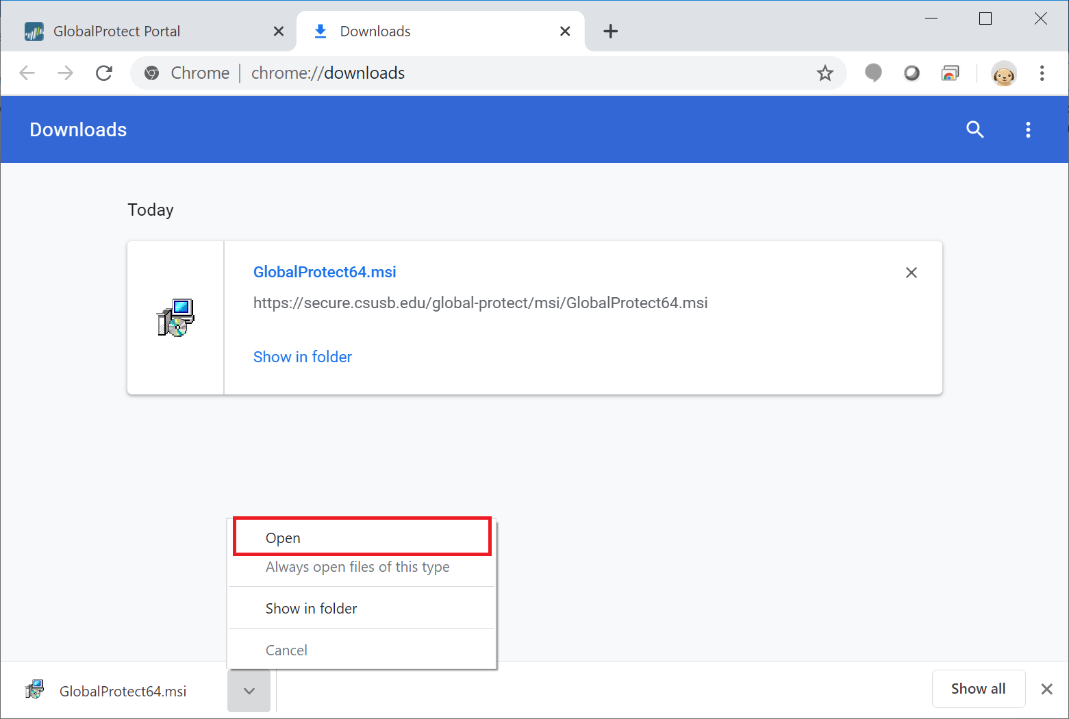Select Cancel in the context menu
This screenshot has height=719, width=1069.
click(x=286, y=649)
